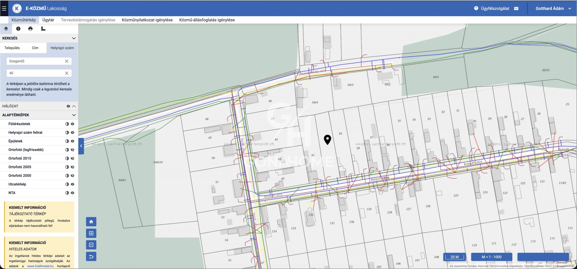This screenshot has width=577, height=269.
Task: Click the home extent map button
Action: click(x=91, y=222)
